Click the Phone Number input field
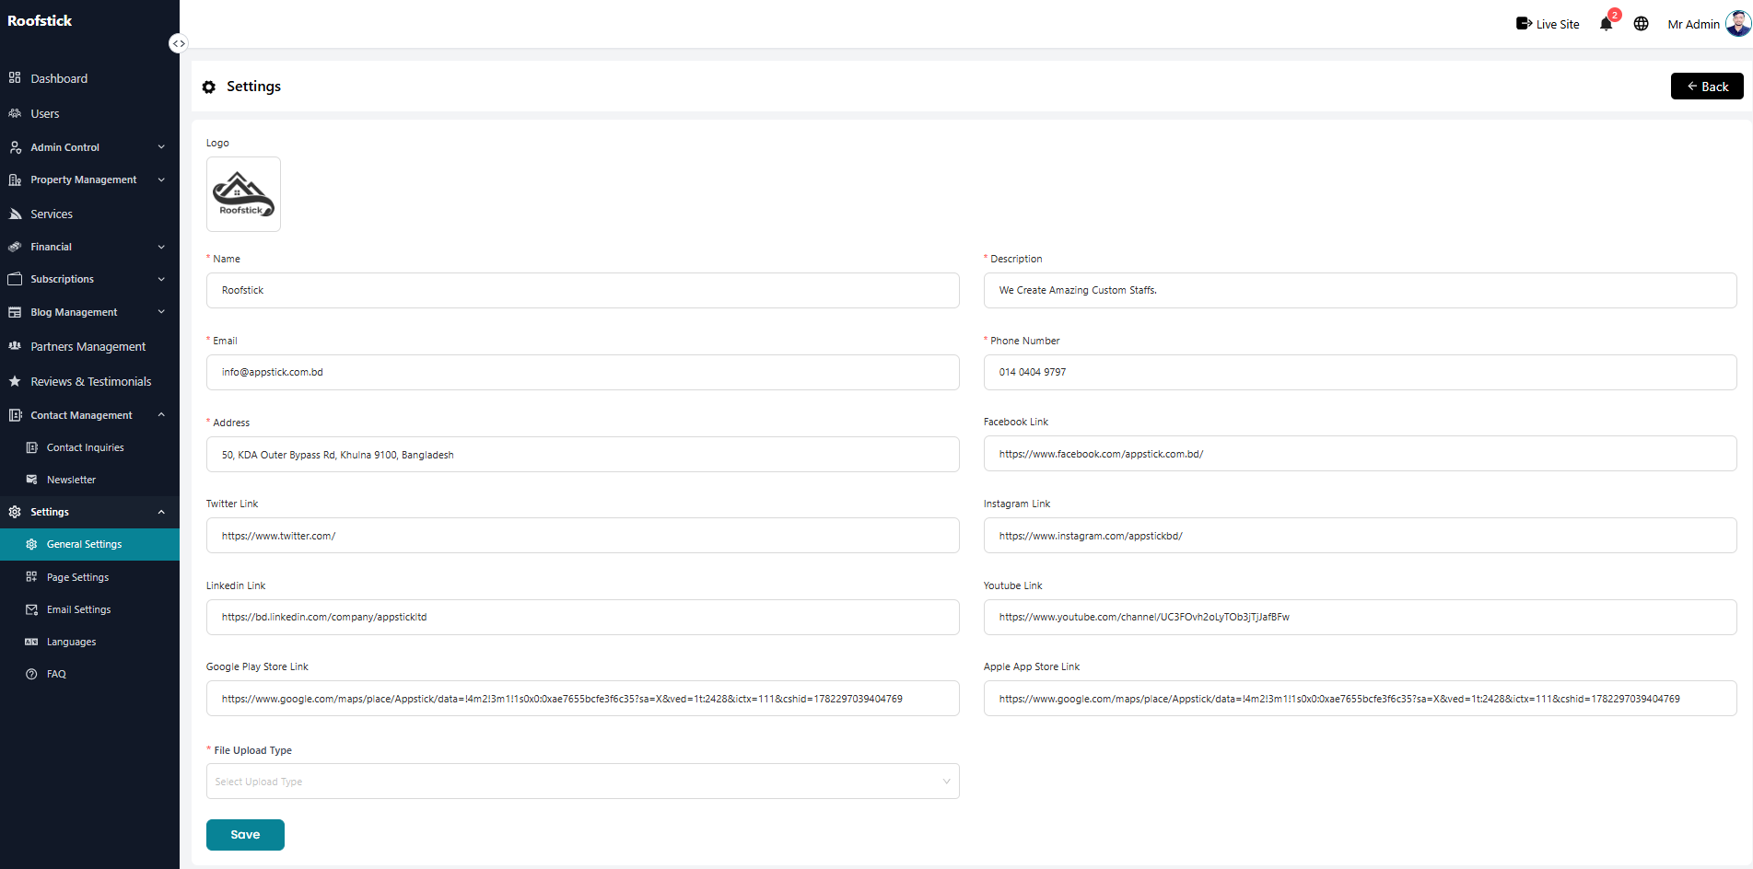 1360,372
